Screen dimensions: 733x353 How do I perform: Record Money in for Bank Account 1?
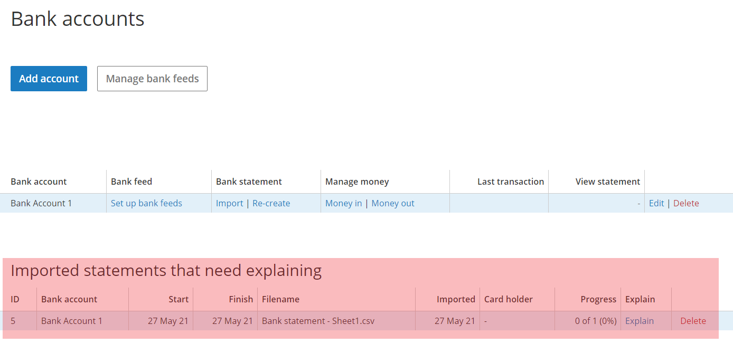coord(344,203)
